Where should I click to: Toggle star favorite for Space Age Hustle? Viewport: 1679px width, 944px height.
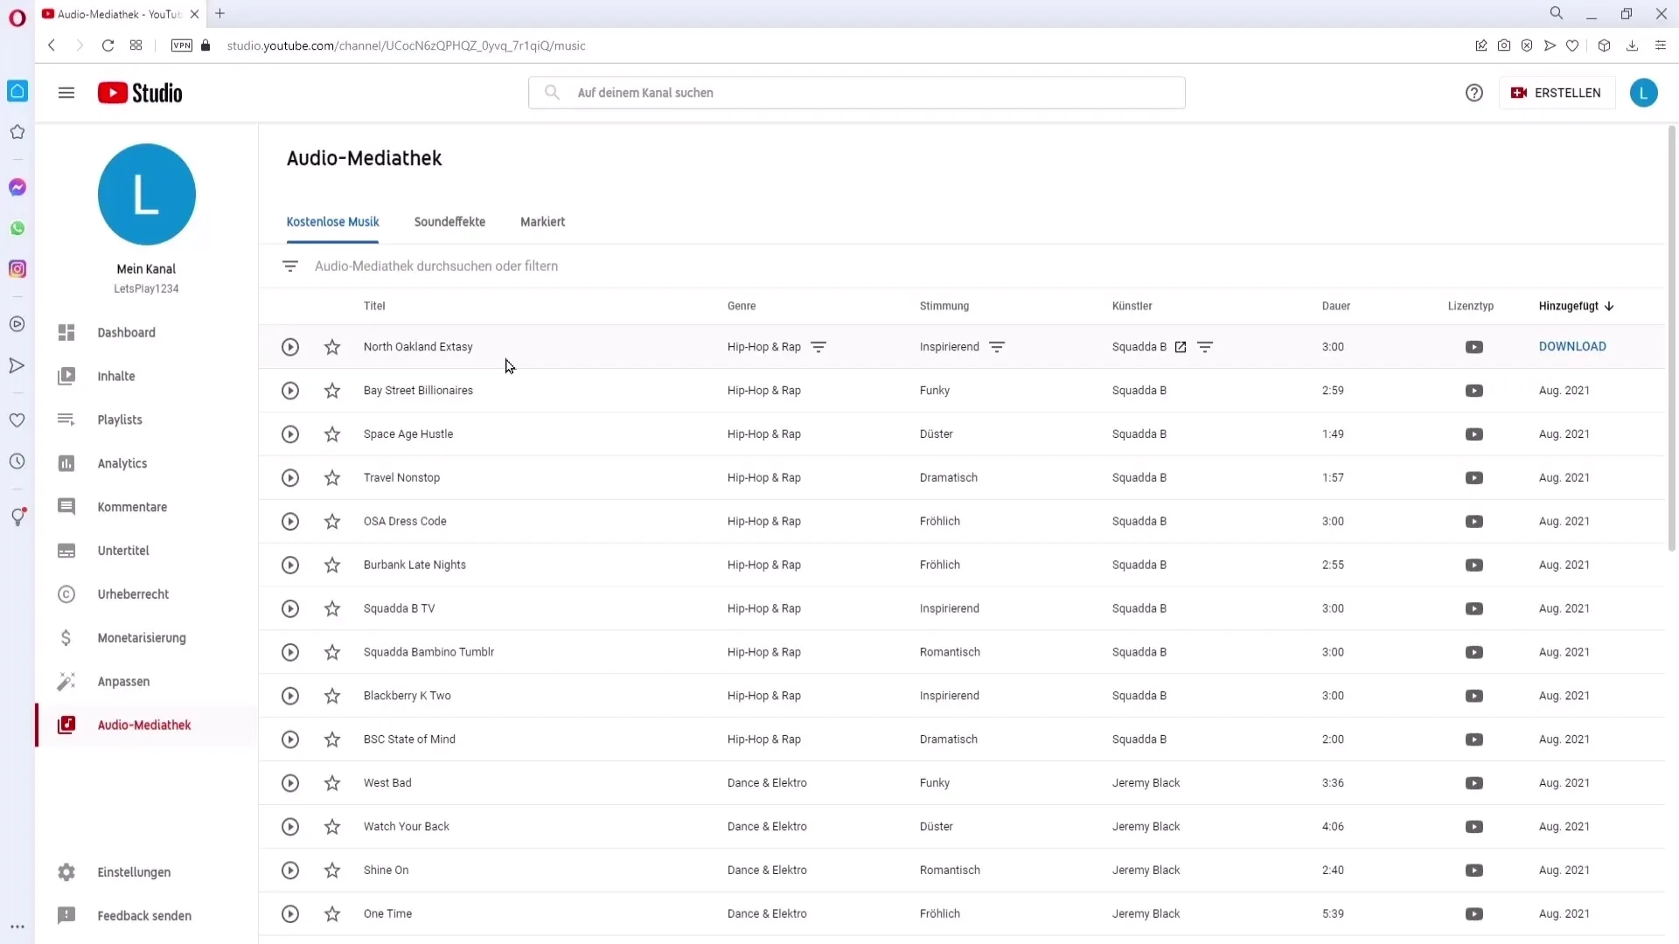(x=332, y=434)
